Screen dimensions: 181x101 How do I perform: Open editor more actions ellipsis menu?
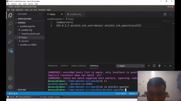pos(170,14)
